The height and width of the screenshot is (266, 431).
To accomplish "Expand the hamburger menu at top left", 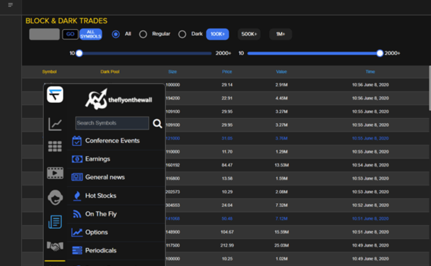I will click(10, 5).
